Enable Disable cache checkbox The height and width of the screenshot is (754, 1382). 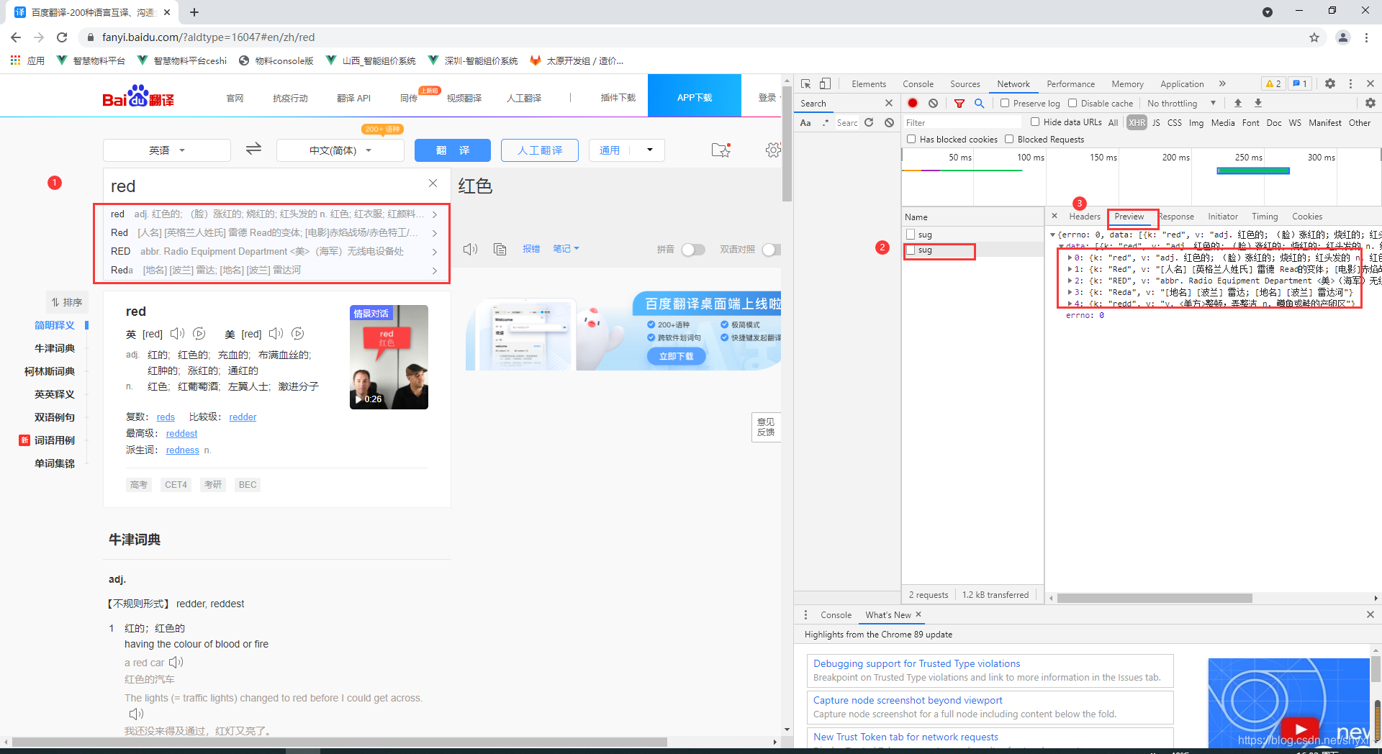[1072, 103]
